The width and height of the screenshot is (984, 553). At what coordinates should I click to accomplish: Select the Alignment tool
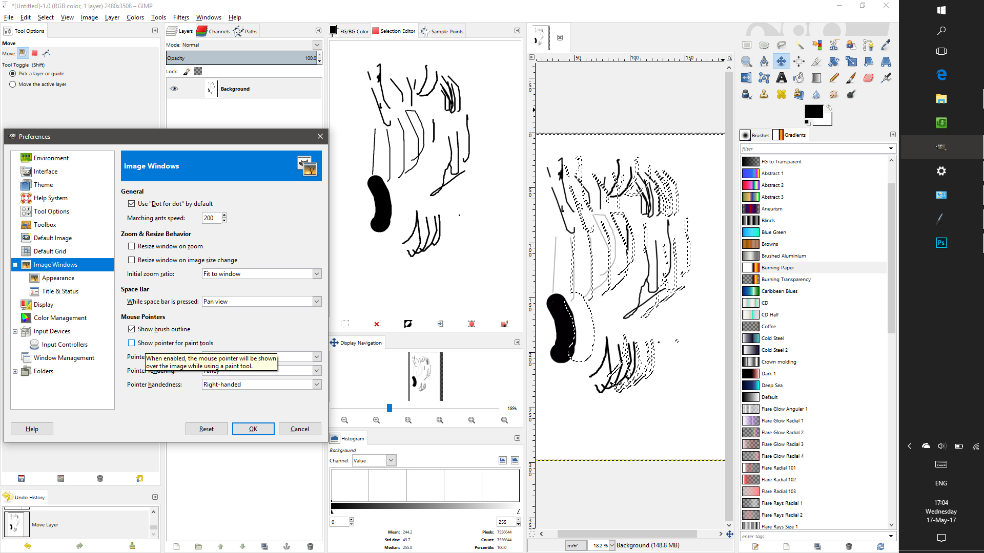[799, 61]
